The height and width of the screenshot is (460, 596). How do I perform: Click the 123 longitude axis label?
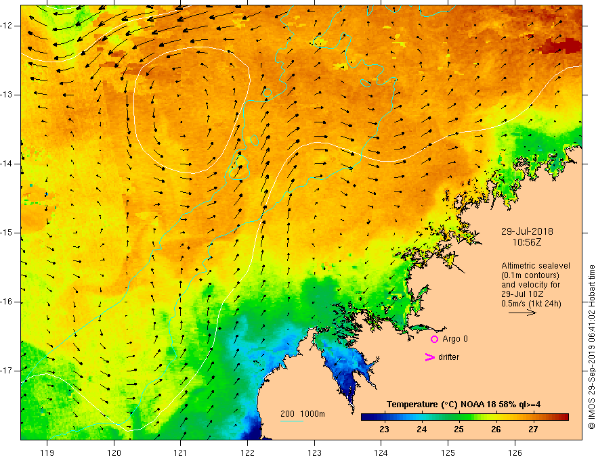pos(314,453)
